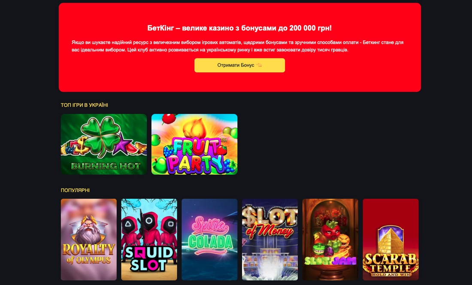The height and width of the screenshot is (285, 472).
Task: Click the ПОПУЛЯРНІ section heading
Action: point(75,190)
